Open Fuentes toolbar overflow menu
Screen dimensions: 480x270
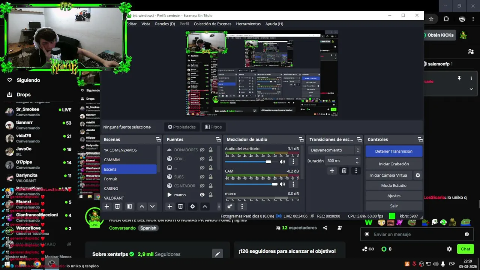tap(219, 207)
